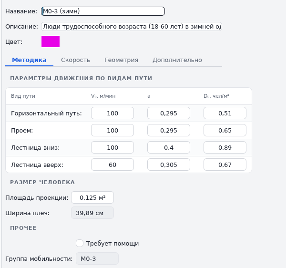This screenshot has height=268, width=286.
Task: Click a value 0,4 for Лестница вниз
Action: point(169,148)
